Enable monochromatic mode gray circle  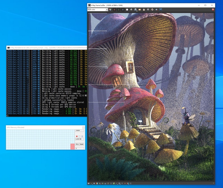[131, 9]
